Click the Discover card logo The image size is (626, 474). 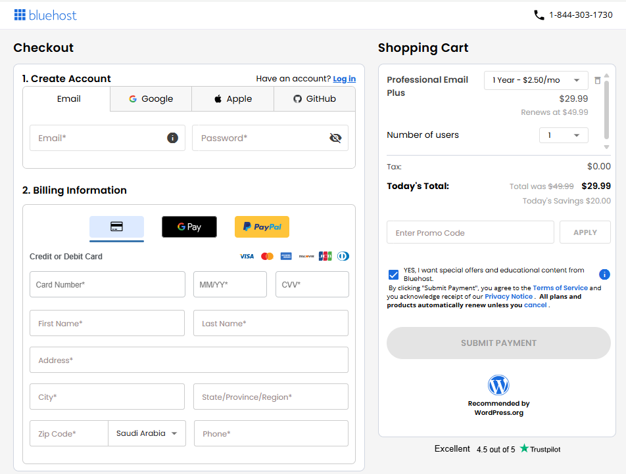(306, 256)
